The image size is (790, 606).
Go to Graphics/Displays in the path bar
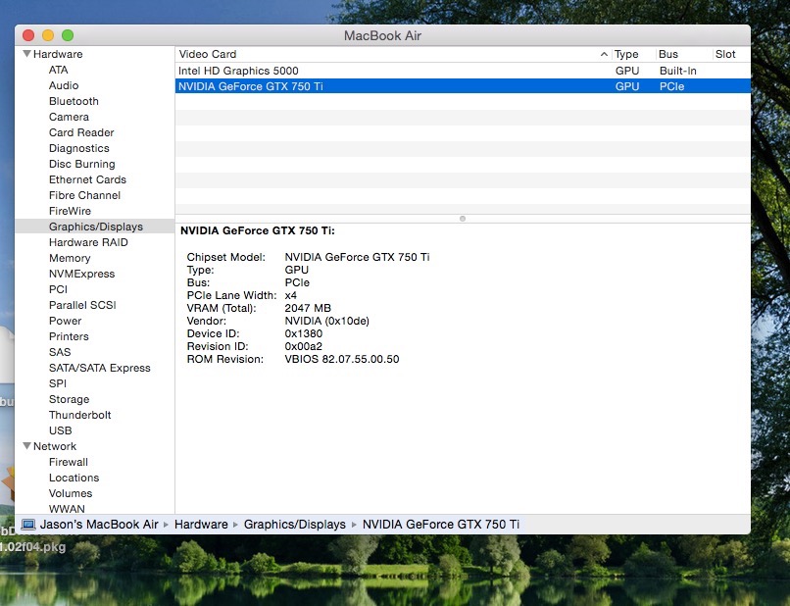(x=295, y=525)
